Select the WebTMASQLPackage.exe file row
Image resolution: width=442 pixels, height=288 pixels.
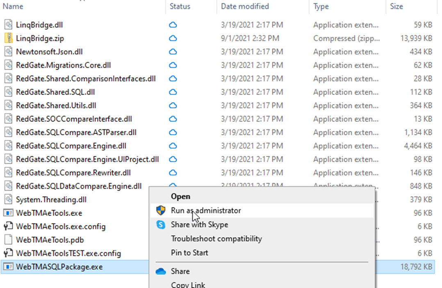59,267
